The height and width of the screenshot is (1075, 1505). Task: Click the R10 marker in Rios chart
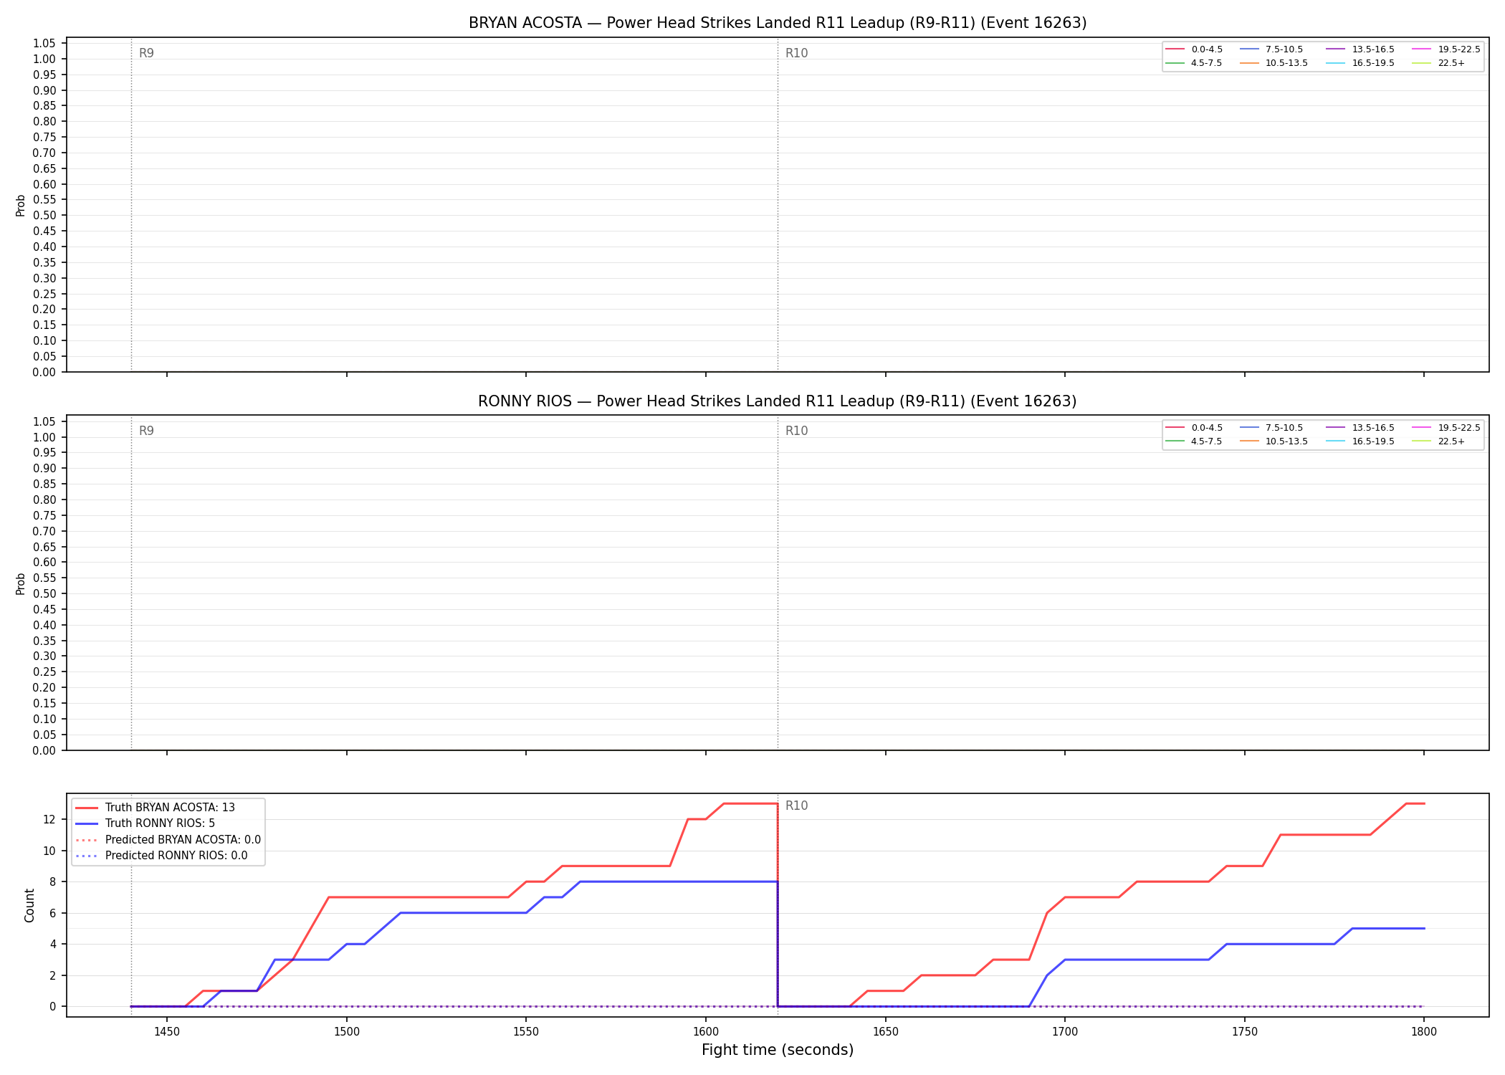[796, 431]
